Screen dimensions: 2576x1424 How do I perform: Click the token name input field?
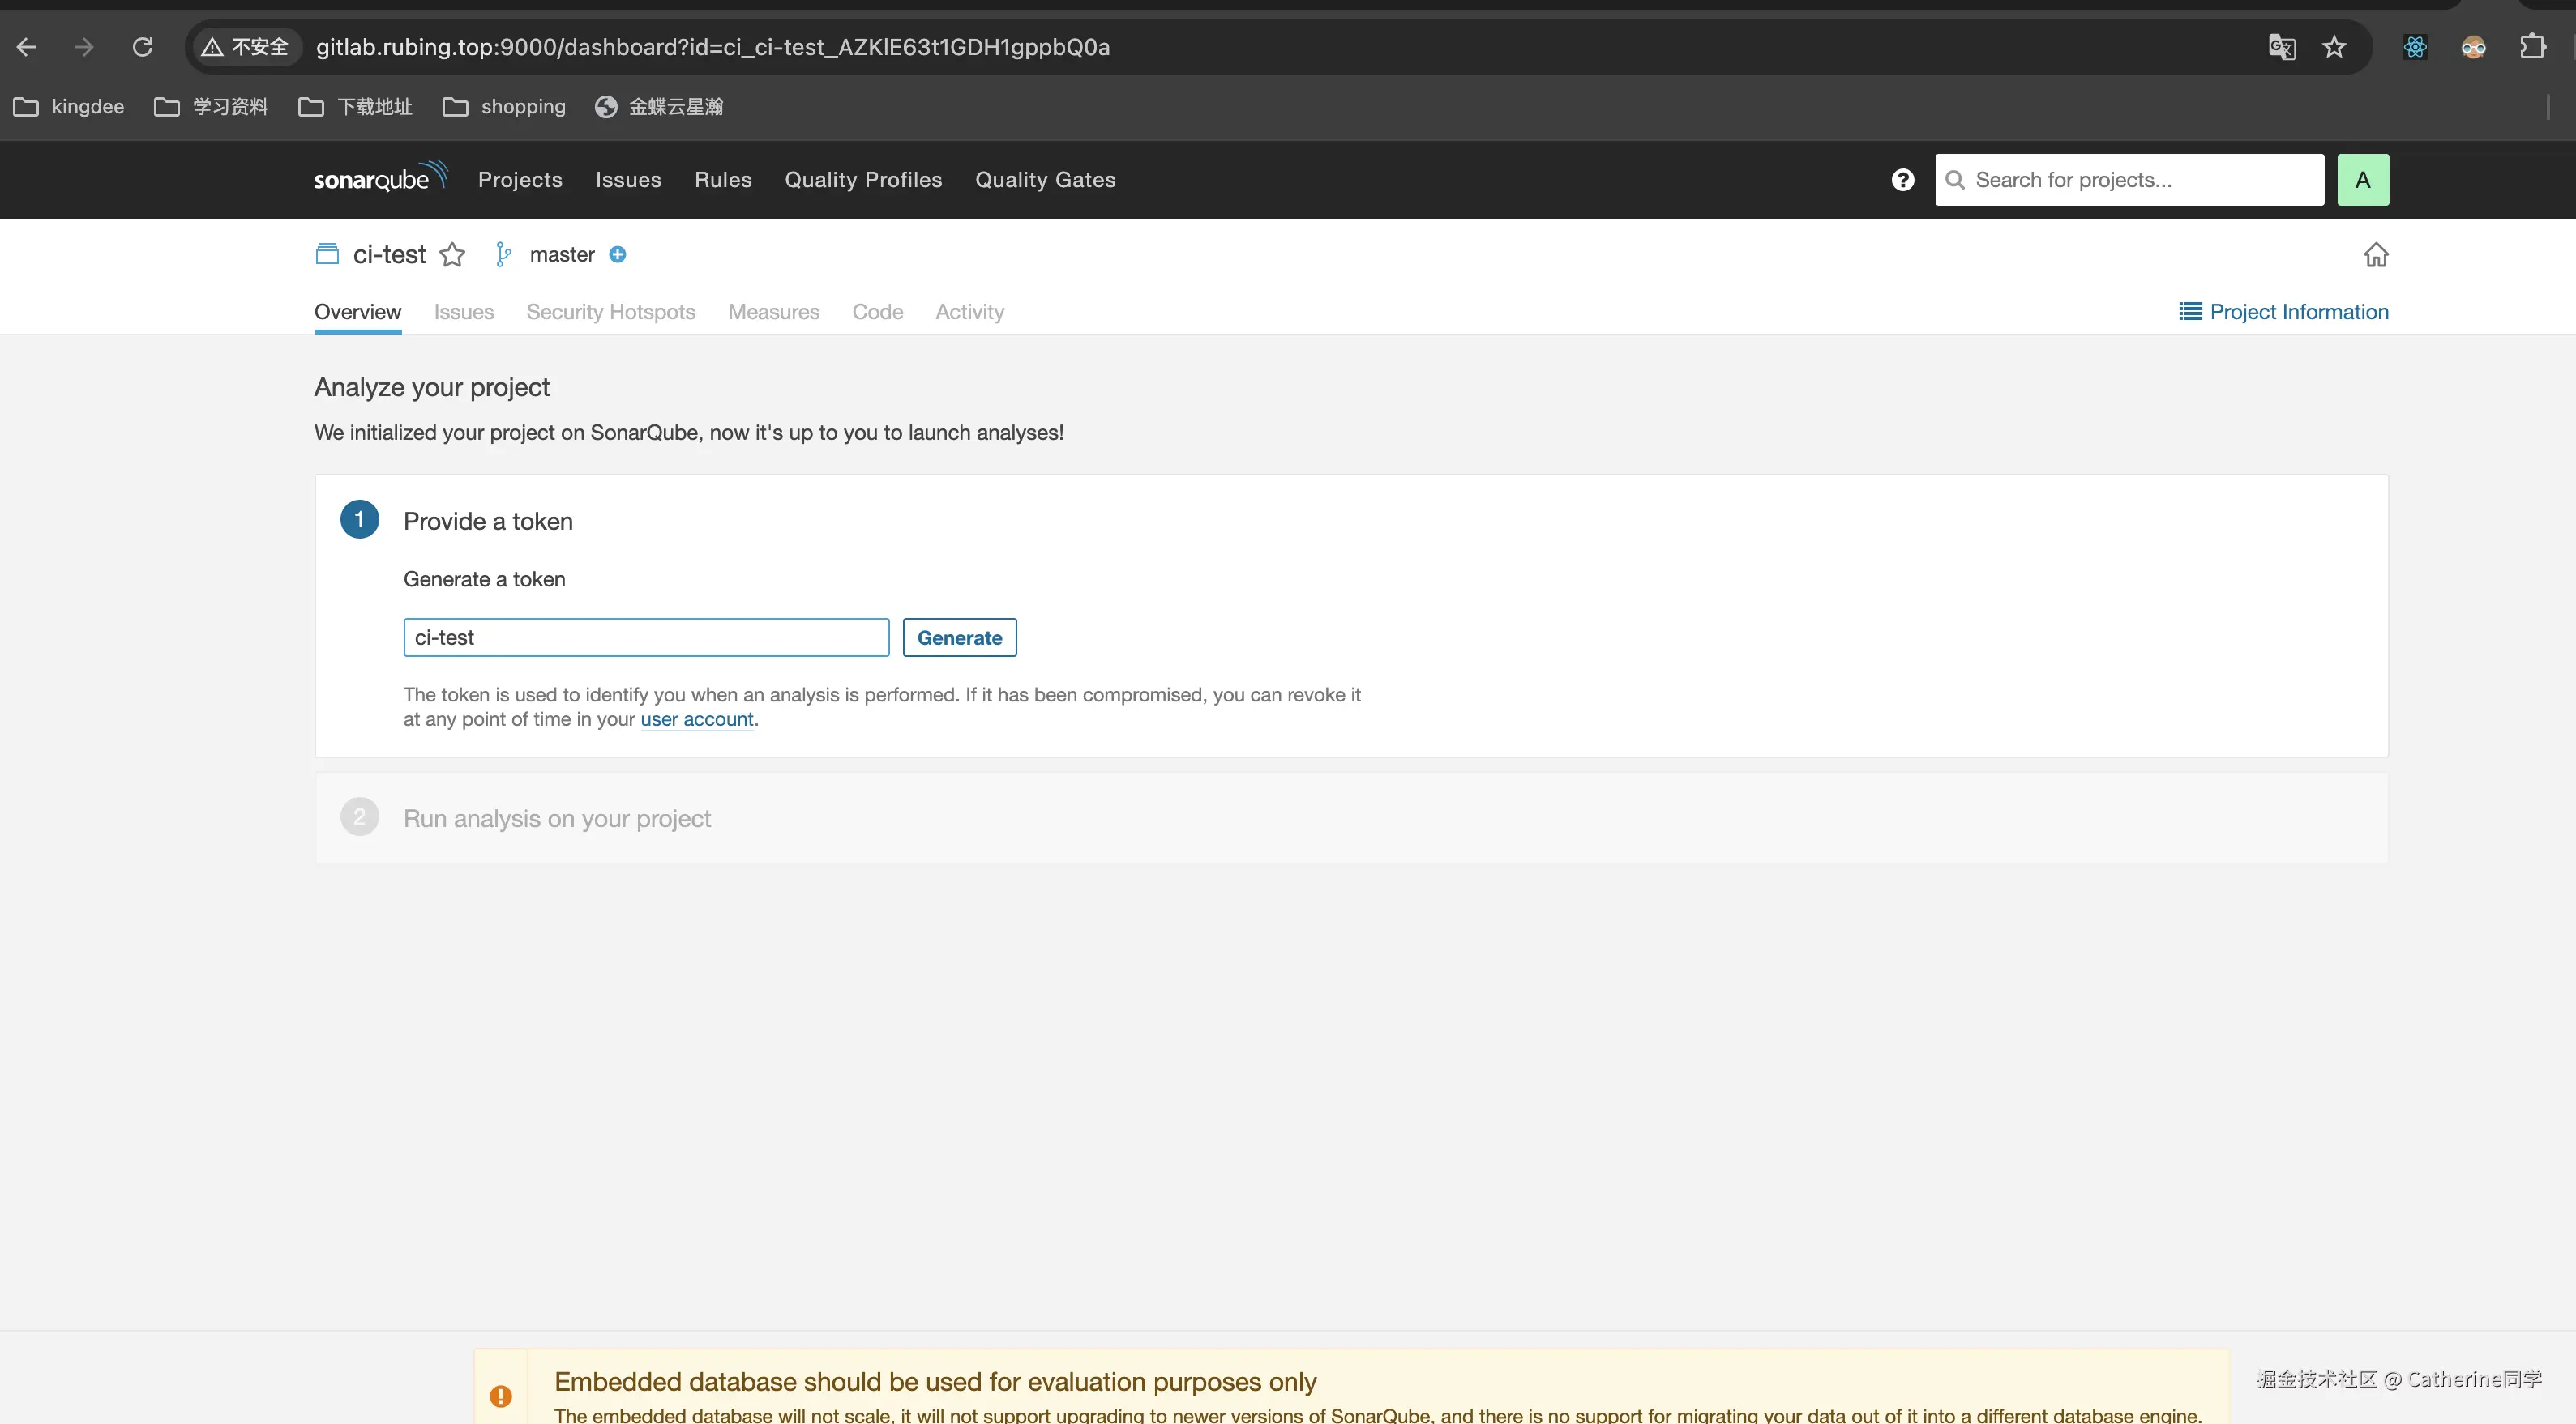[646, 637]
